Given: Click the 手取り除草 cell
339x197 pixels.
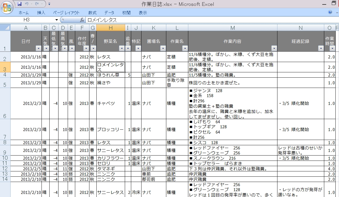Looking at the screenshot, I should pyautogui.click(x=177, y=83).
